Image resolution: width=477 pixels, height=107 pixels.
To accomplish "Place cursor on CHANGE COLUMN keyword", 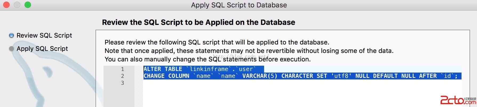I will [166, 76].
